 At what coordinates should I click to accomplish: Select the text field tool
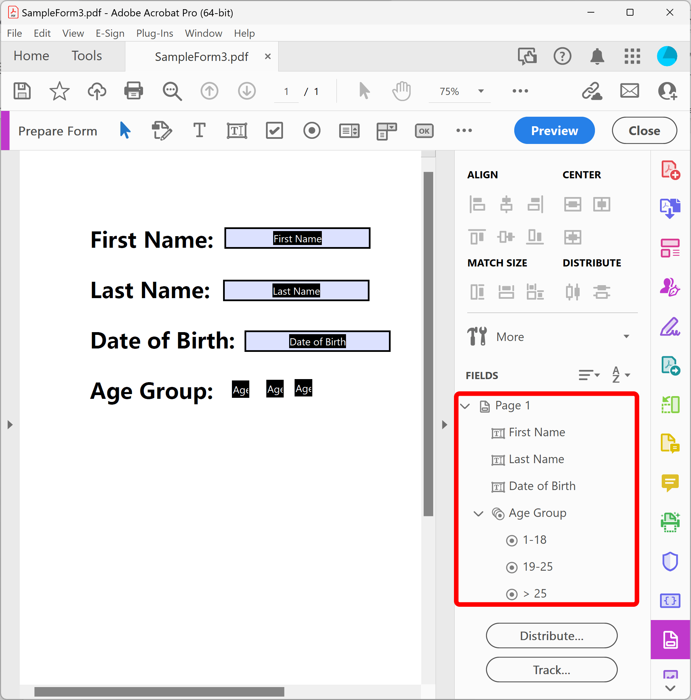pos(236,130)
